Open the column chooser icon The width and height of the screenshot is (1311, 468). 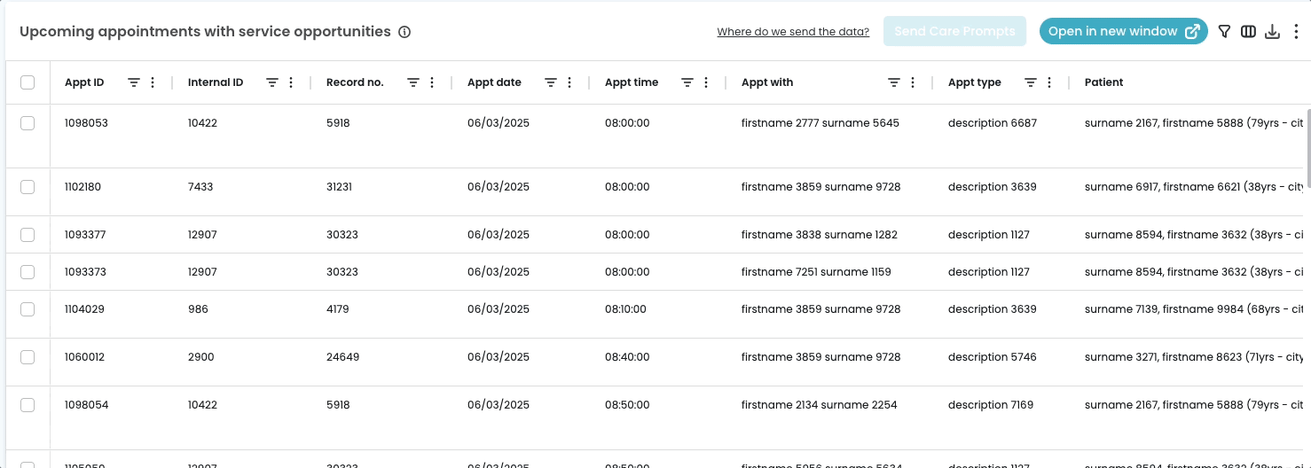click(x=1248, y=32)
